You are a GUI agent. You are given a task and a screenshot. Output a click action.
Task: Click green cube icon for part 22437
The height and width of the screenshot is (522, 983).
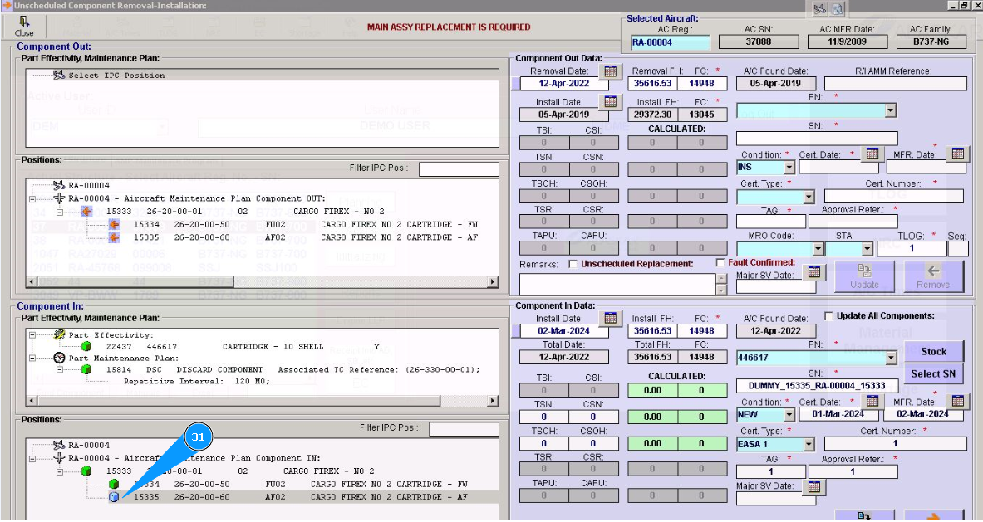tap(85, 346)
